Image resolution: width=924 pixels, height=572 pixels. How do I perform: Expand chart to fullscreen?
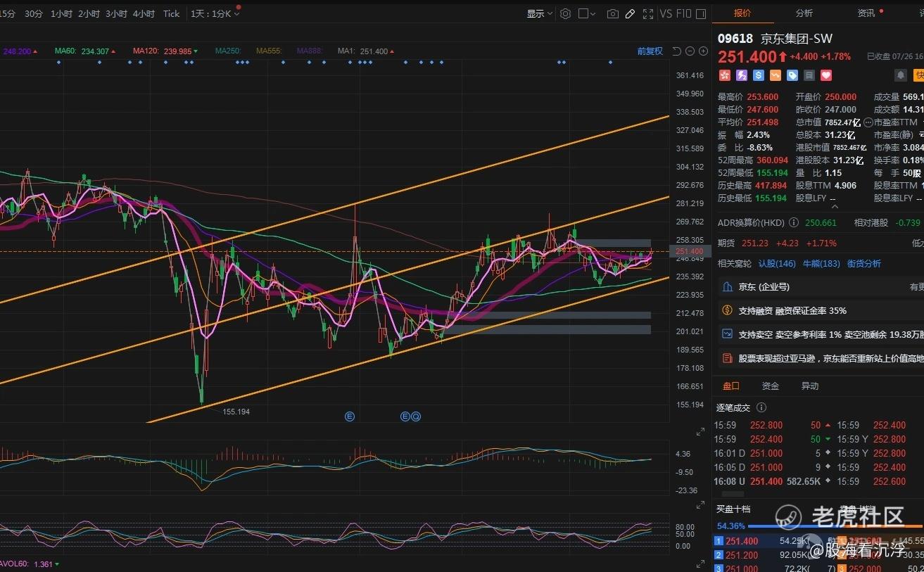click(x=648, y=13)
